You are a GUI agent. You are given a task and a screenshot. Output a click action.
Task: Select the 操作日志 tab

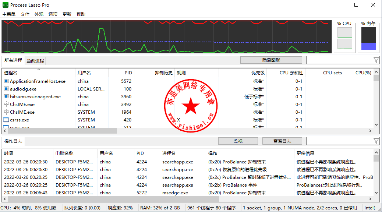[x=13, y=141]
